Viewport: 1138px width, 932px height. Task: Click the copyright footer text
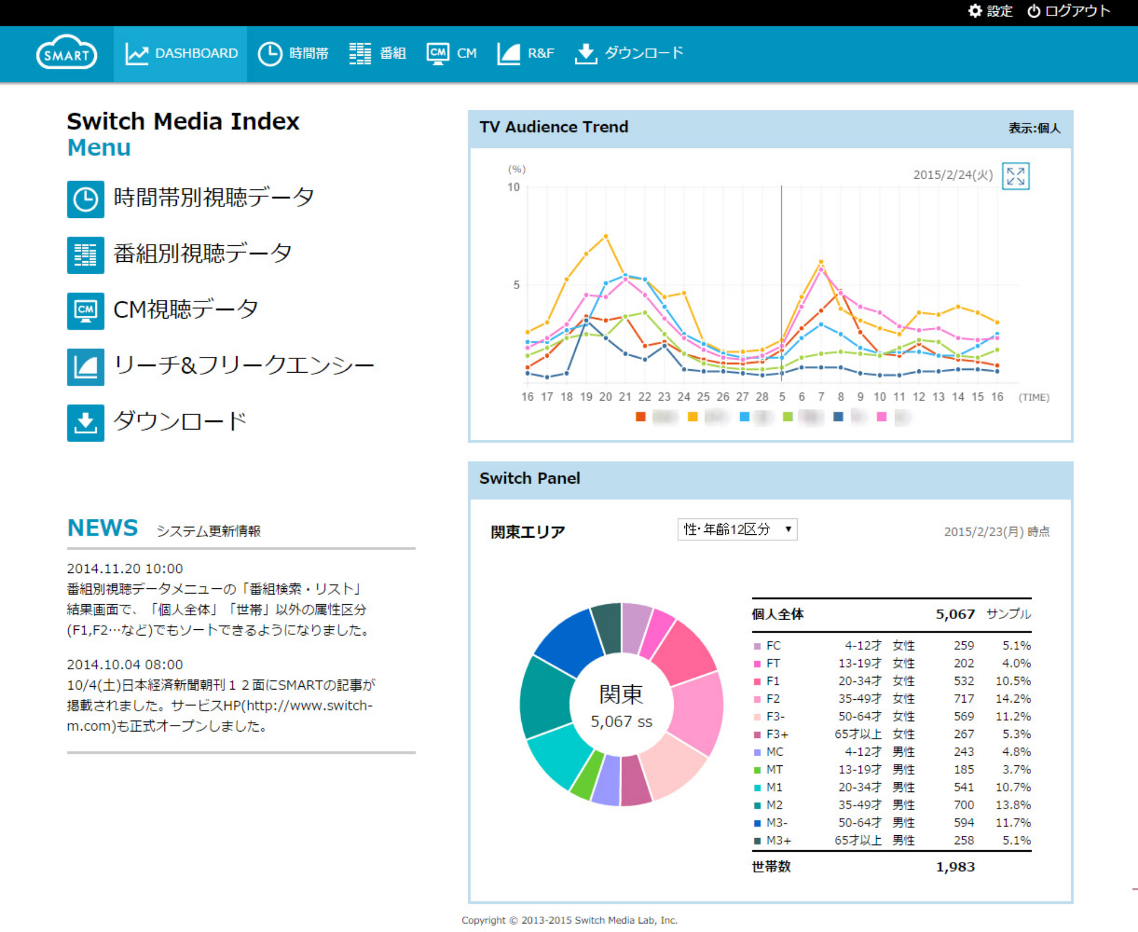pos(569,920)
